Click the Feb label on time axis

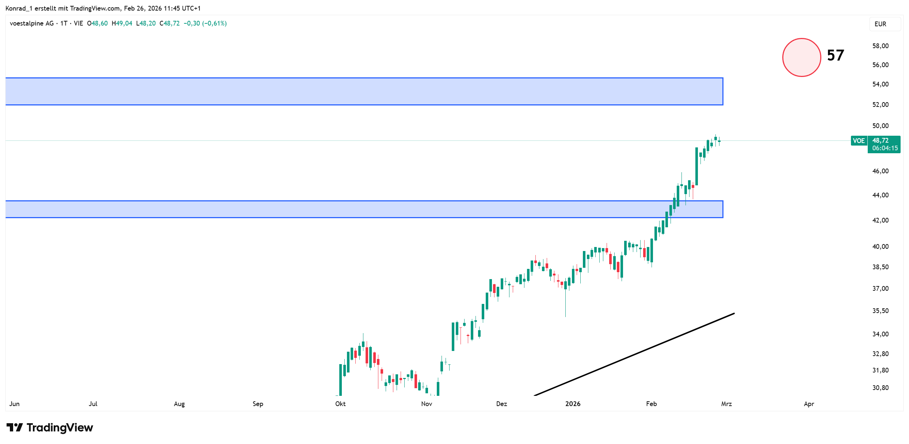coord(651,404)
